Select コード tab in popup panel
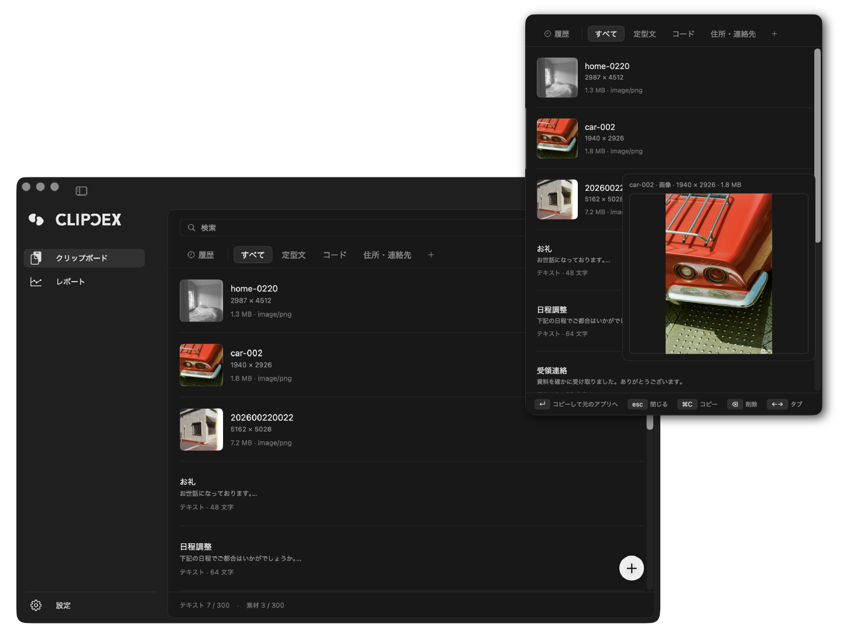The width and height of the screenshot is (843, 644). (x=683, y=34)
